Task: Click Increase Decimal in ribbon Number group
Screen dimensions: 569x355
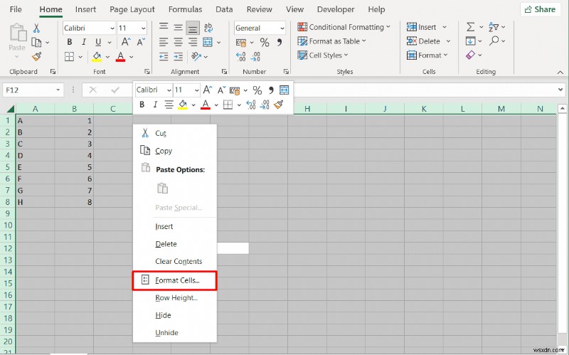Action: (241, 57)
